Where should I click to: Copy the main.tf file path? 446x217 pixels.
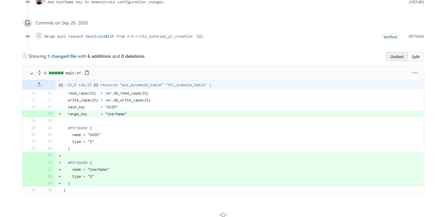[87, 73]
